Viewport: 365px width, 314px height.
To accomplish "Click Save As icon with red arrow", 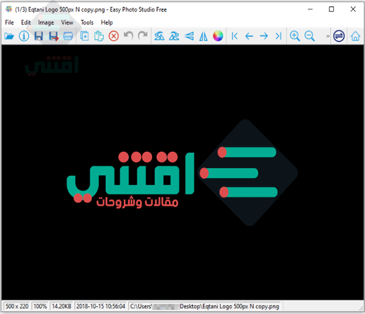I will click(x=54, y=36).
